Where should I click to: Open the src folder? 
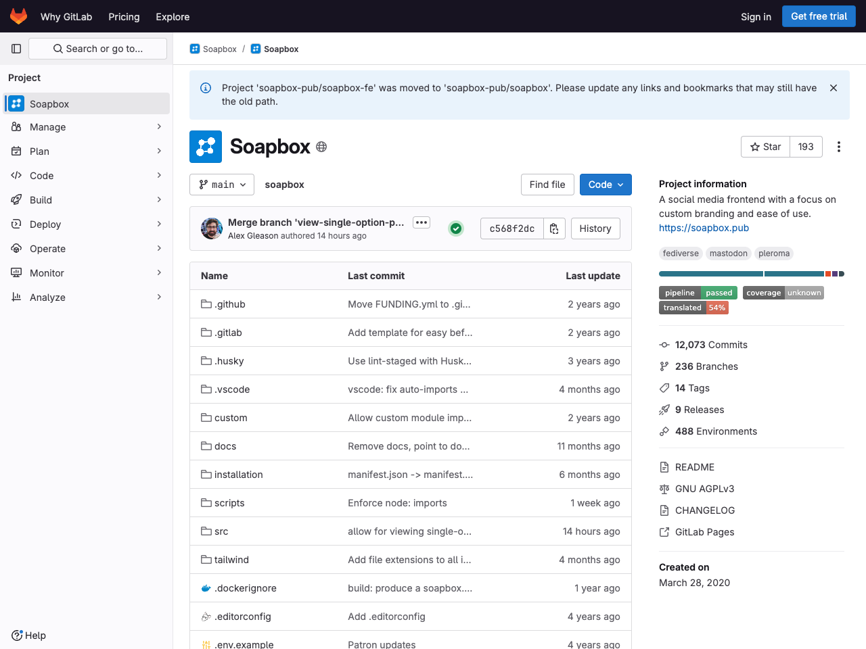tap(221, 531)
